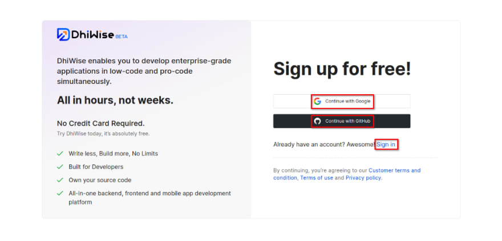The width and height of the screenshot is (502, 241).
Task: Click 'Already have an account? Awesome!' text
Action: point(325,144)
